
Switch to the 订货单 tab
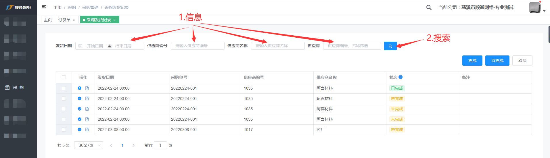(x=64, y=20)
